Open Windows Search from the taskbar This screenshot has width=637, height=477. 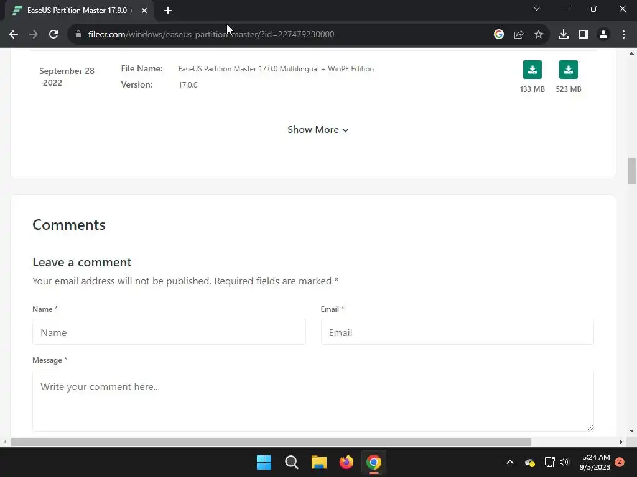[x=292, y=462]
